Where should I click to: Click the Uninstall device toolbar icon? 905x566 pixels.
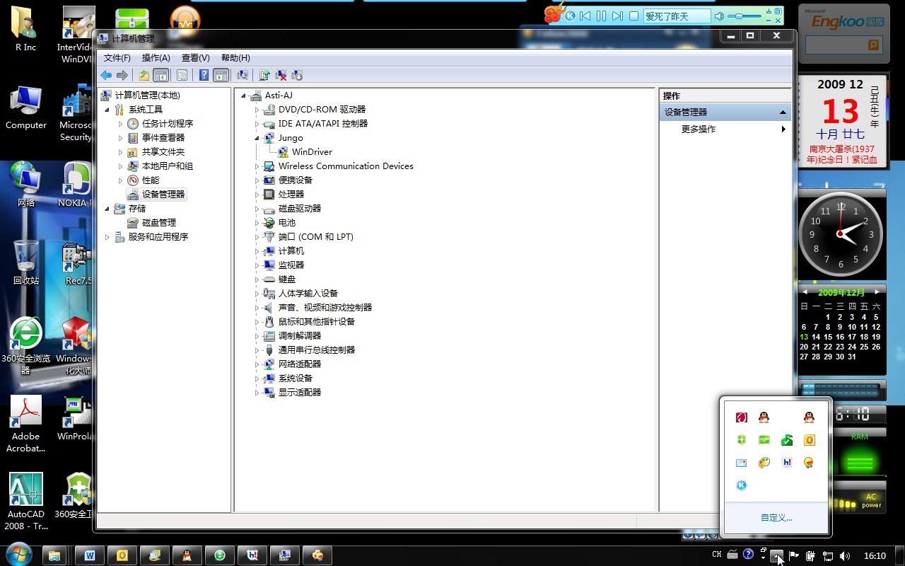tap(281, 76)
